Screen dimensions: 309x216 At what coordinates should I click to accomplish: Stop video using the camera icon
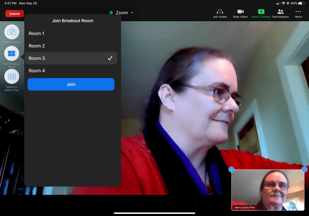click(x=240, y=12)
